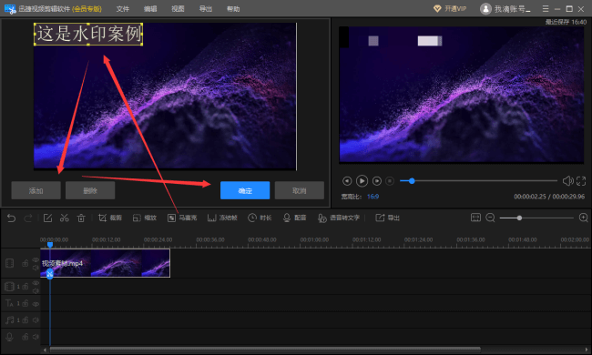Open the 文件 menu
This screenshot has height=355, width=592.
[x=123, y=9]
